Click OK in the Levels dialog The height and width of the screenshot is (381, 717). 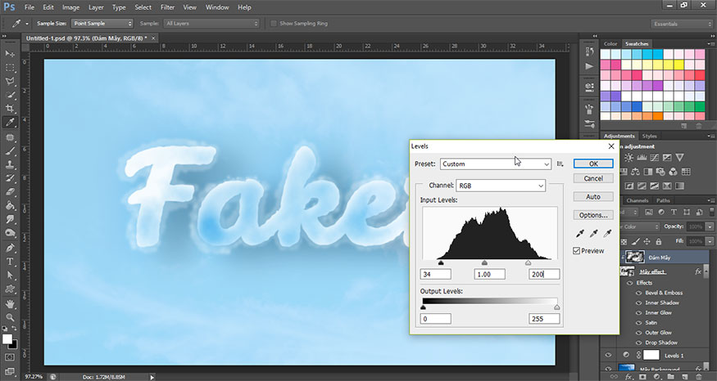[593, 164]
